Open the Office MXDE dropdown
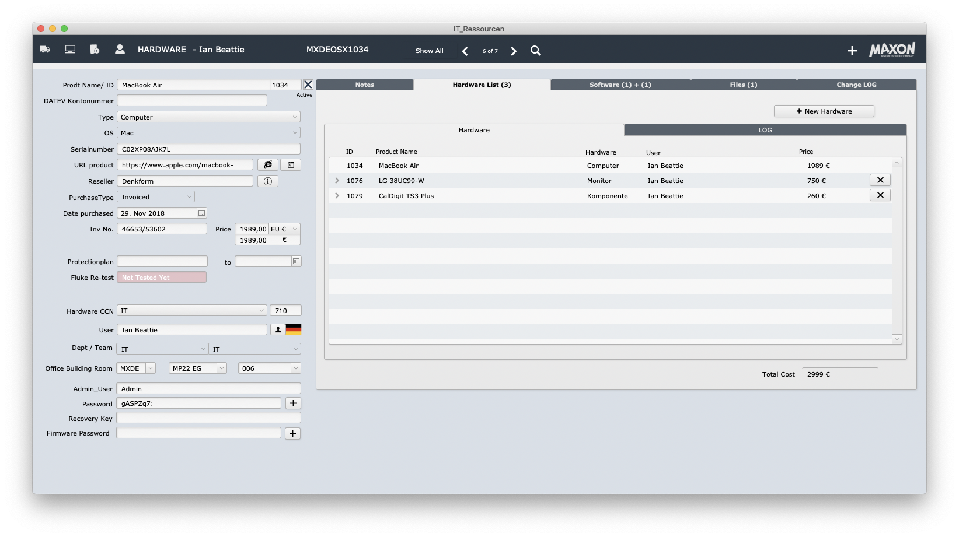Screen dimensions: 959x537 point(136,368)
